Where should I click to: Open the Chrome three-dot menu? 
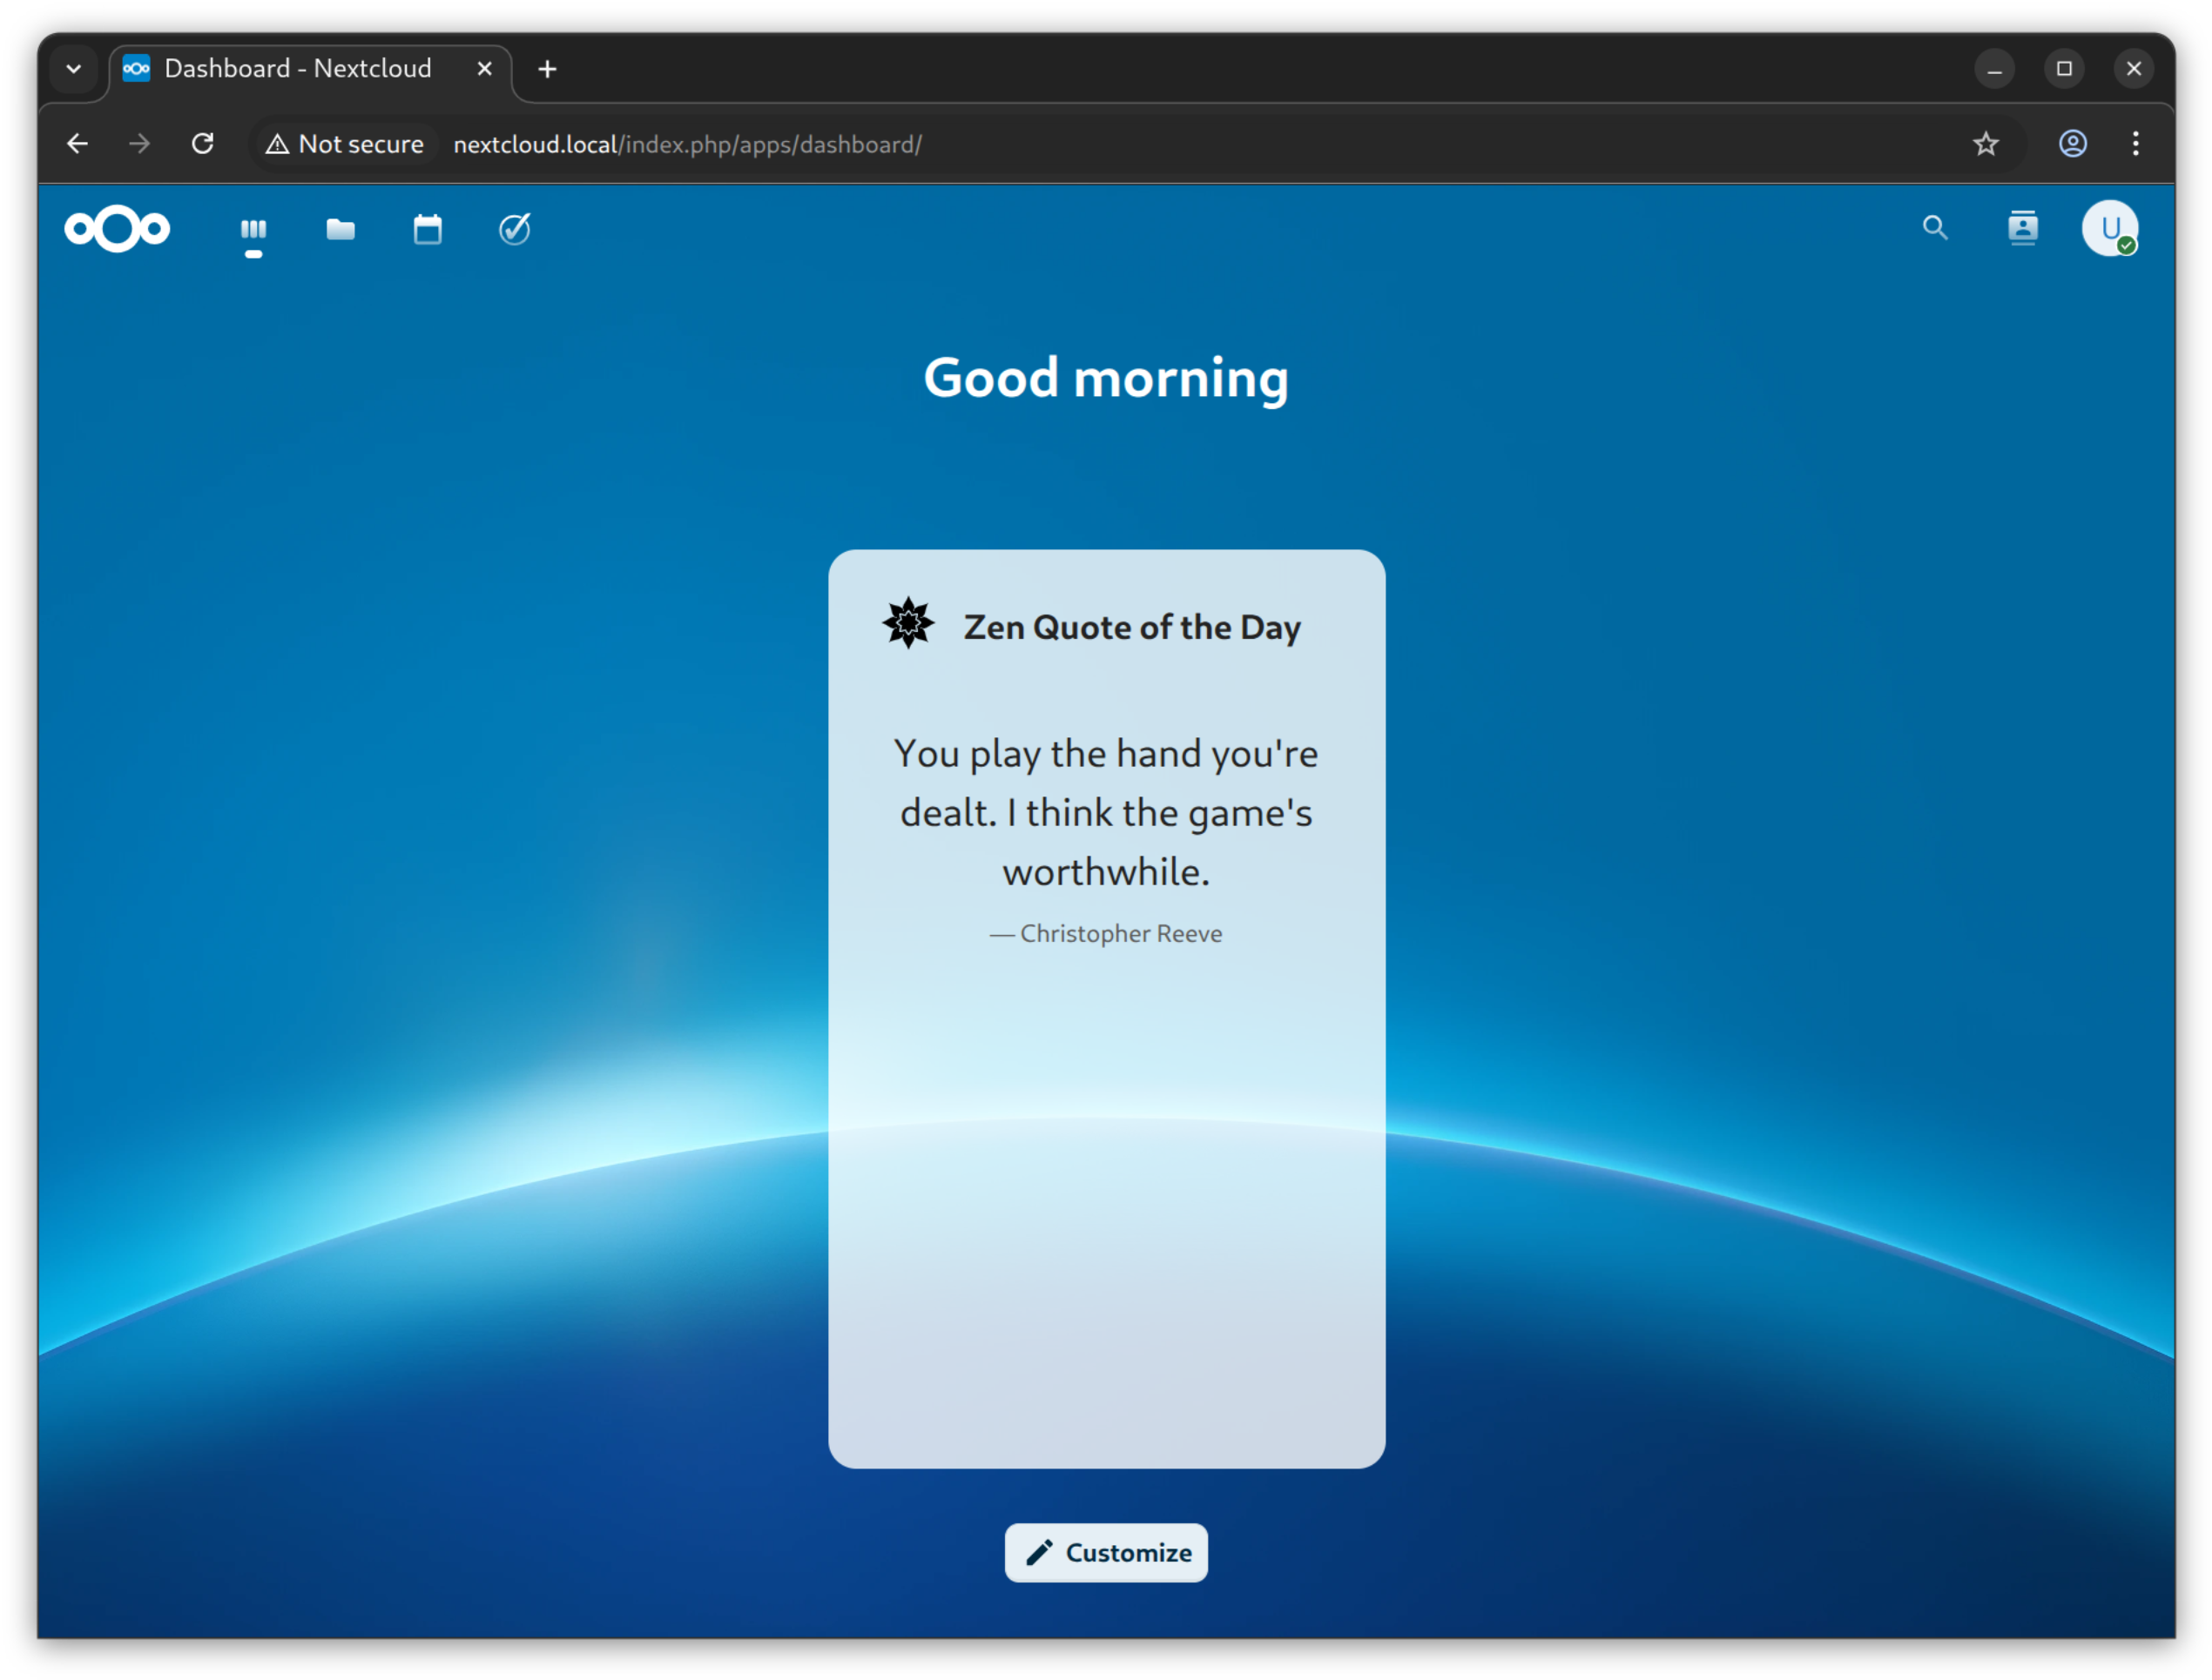pyautogui.click(x=2135, y=144)
